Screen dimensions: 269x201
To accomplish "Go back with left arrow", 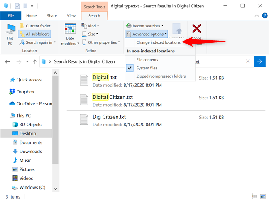I will coord(7,61).
